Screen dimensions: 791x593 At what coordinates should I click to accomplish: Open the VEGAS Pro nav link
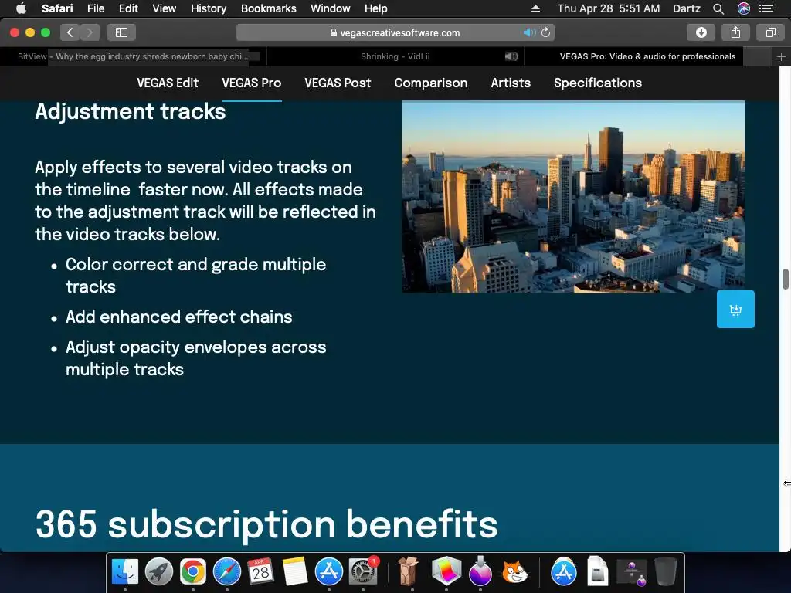coord(252,83)
